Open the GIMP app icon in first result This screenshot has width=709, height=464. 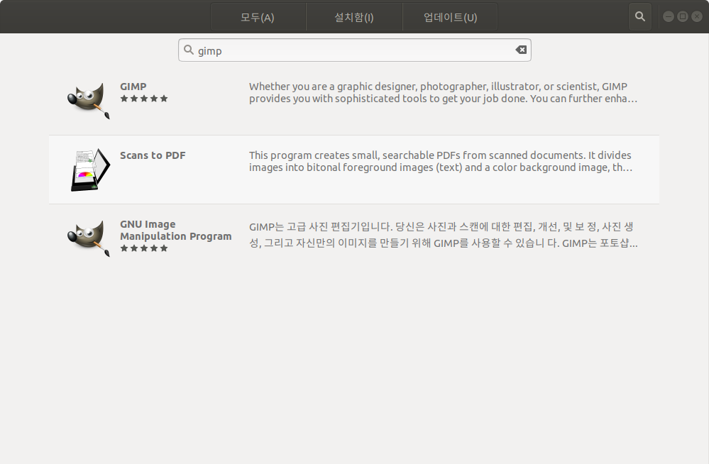[89, 101]
